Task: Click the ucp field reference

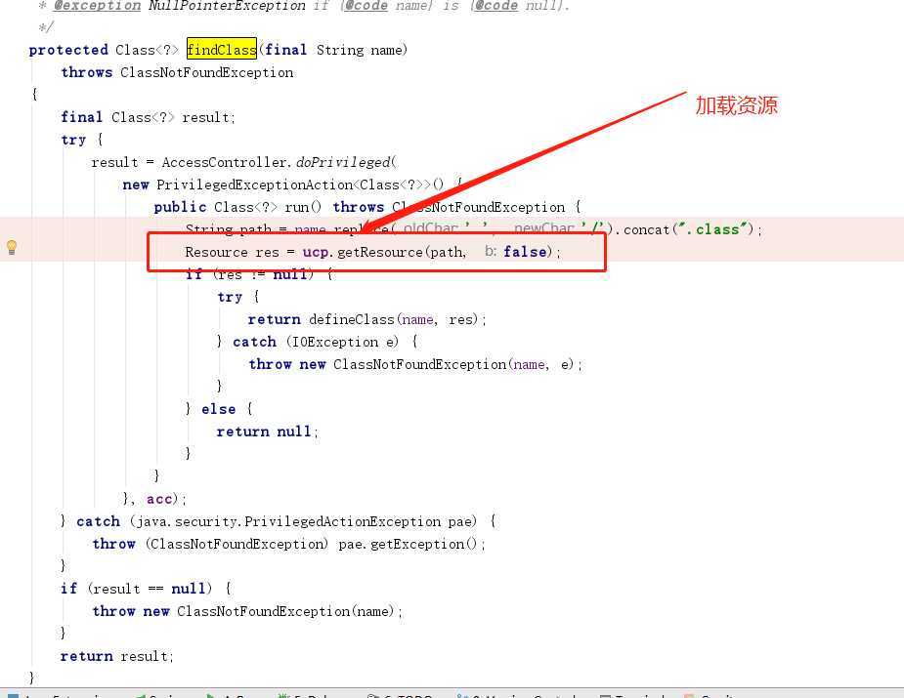Action: pos(315,252)
